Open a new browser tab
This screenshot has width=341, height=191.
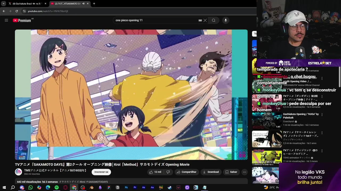pos(94,4)
